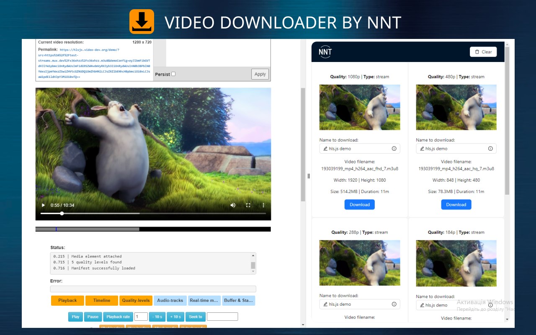Switch to the Audio-tracks tab
Screen dimensions: 536x335
(170, 300)
